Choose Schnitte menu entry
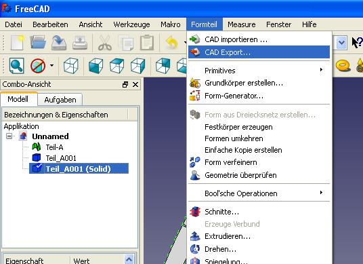 pyautogui.click(x=259, y=212)
